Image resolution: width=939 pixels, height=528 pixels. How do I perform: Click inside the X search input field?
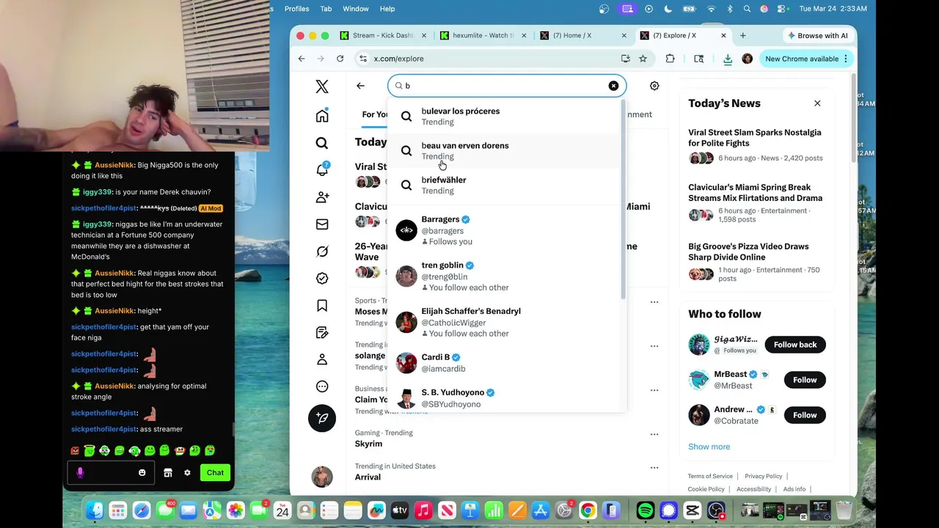[x=506, y=86]
